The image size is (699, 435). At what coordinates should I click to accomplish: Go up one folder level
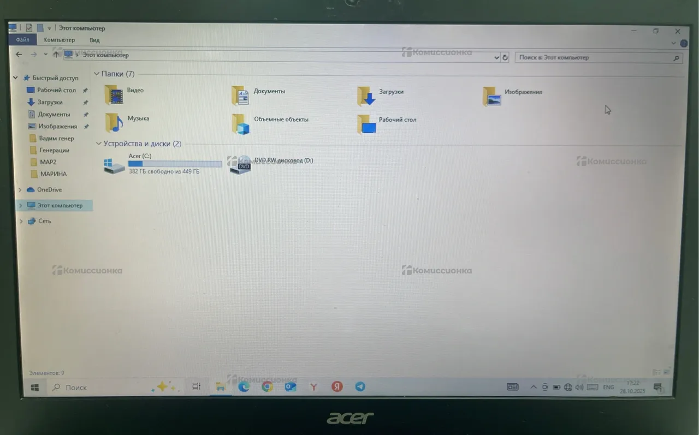[x=56, y=55]
